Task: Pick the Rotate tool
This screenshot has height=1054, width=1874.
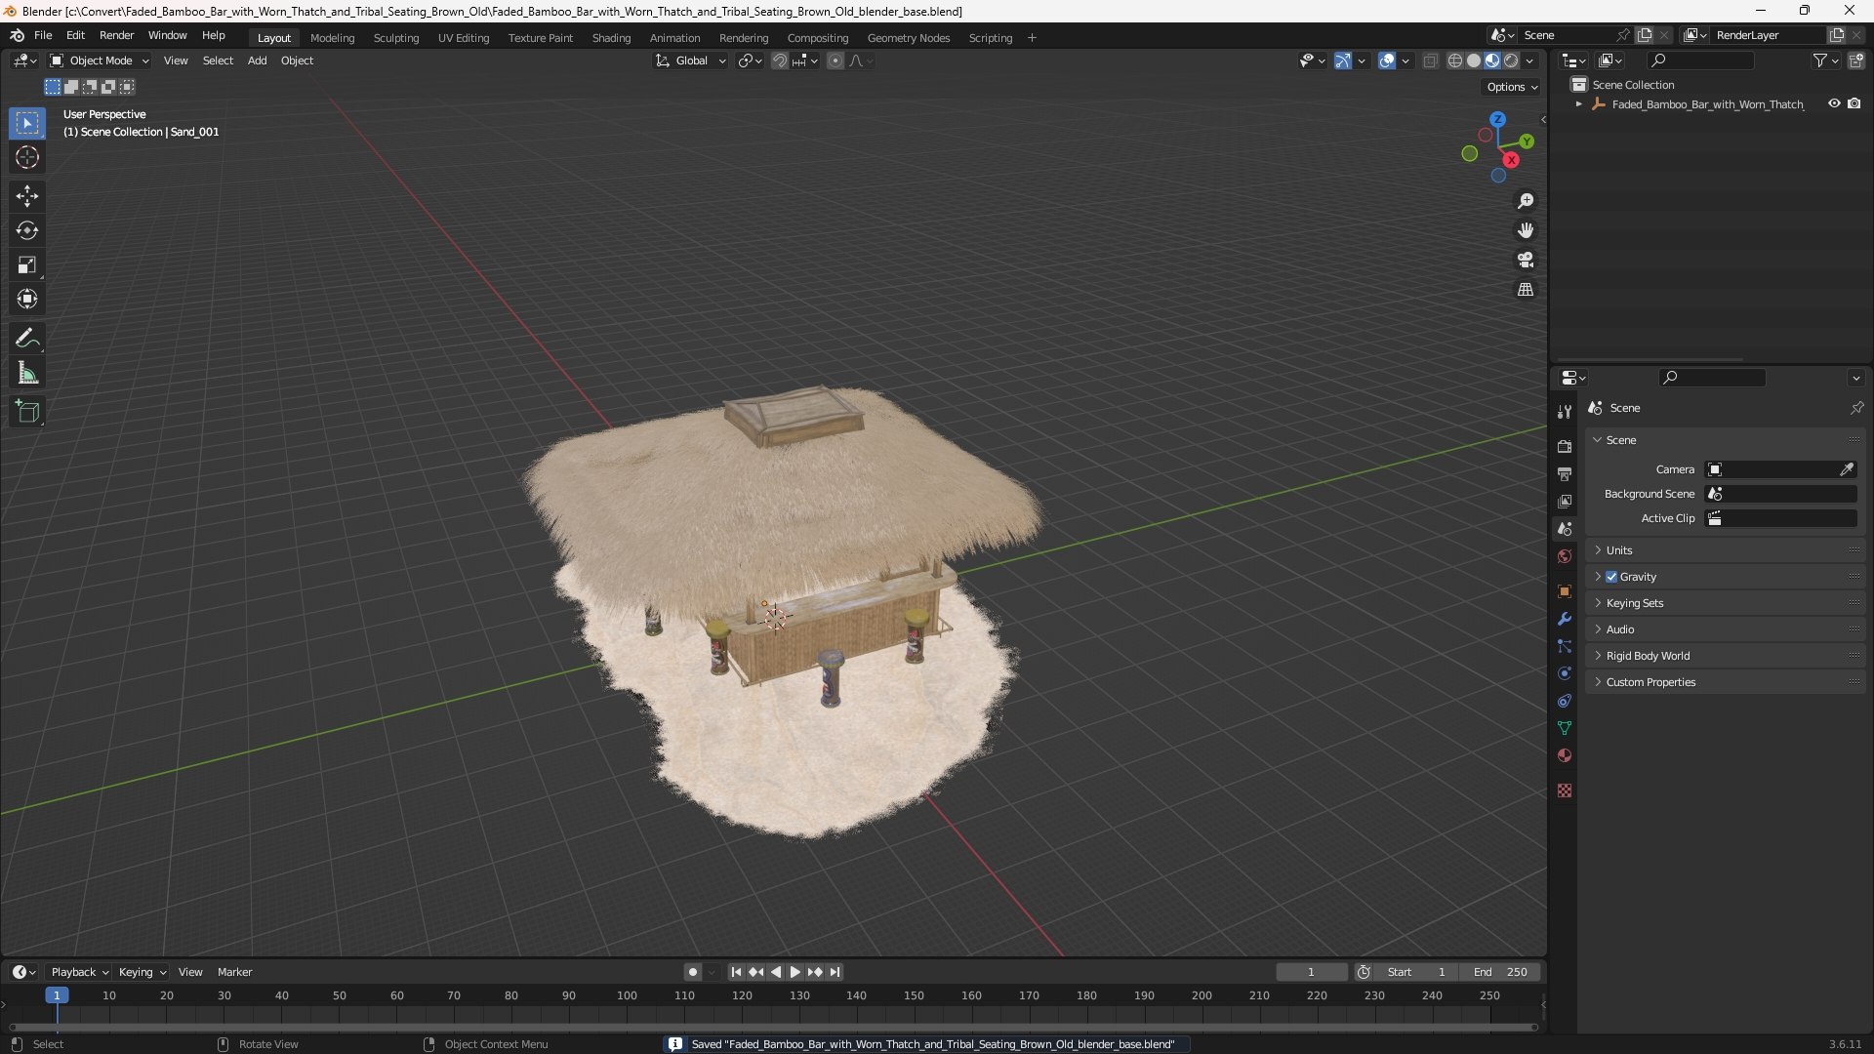Action: 27,230
